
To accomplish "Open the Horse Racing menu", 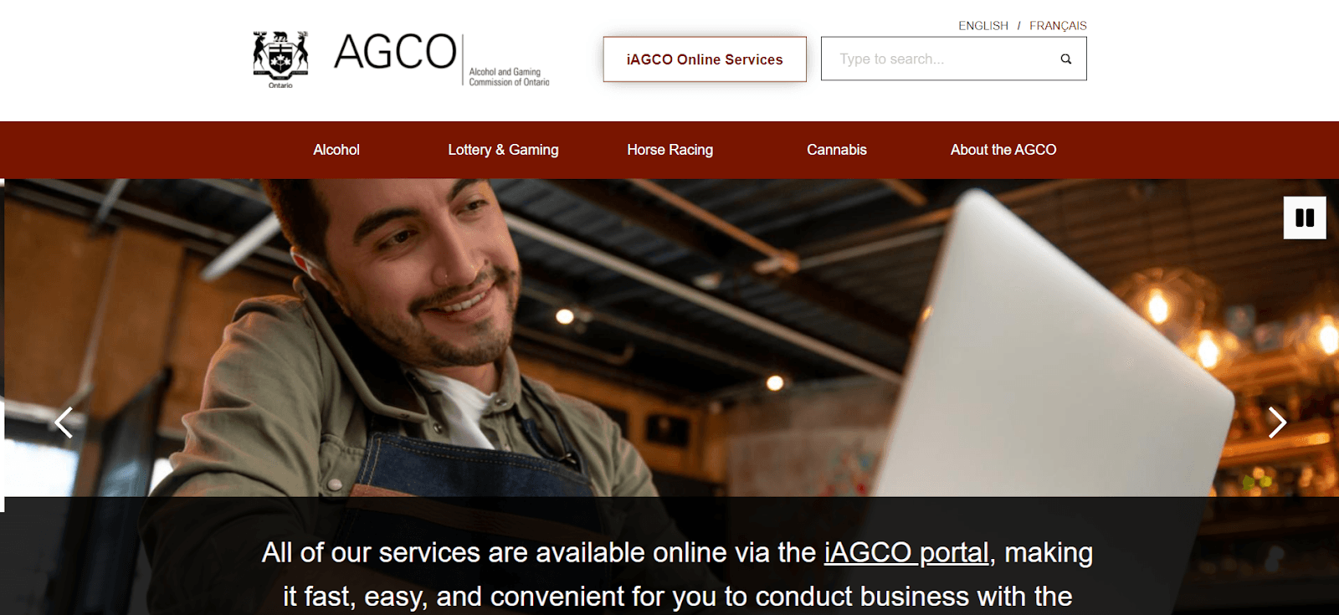I will coord(670,150).
